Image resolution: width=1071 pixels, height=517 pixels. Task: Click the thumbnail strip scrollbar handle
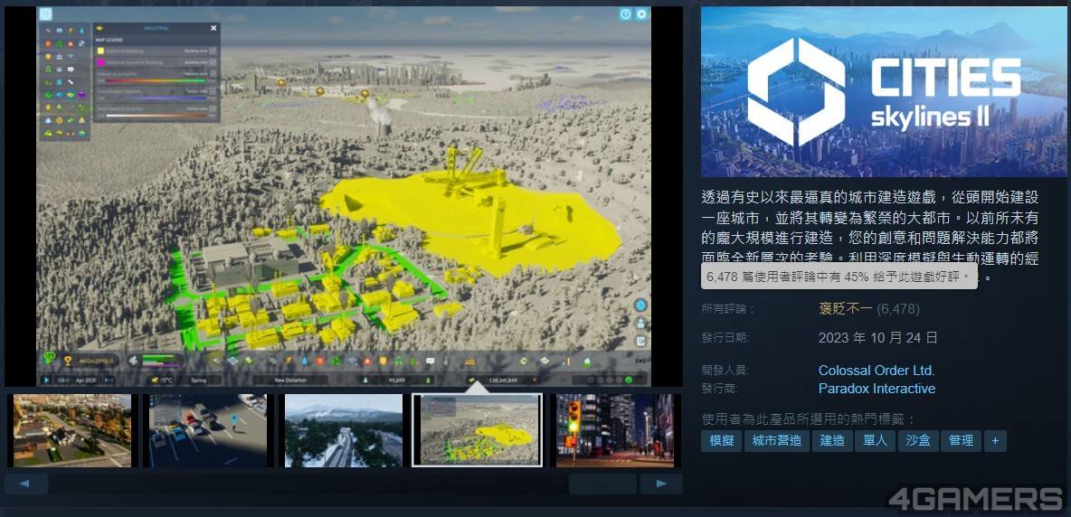point(602,484)
